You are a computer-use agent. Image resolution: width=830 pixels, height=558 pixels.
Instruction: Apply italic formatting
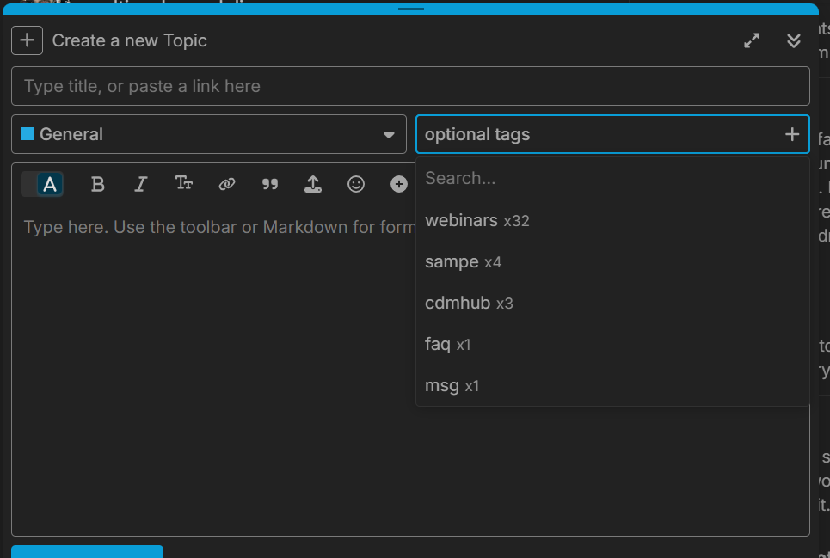pyautogui.click(x=140, y=184)
